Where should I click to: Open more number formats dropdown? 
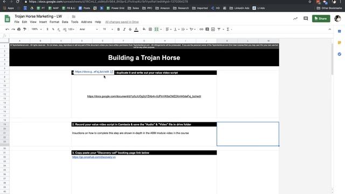tap(71, 29)
